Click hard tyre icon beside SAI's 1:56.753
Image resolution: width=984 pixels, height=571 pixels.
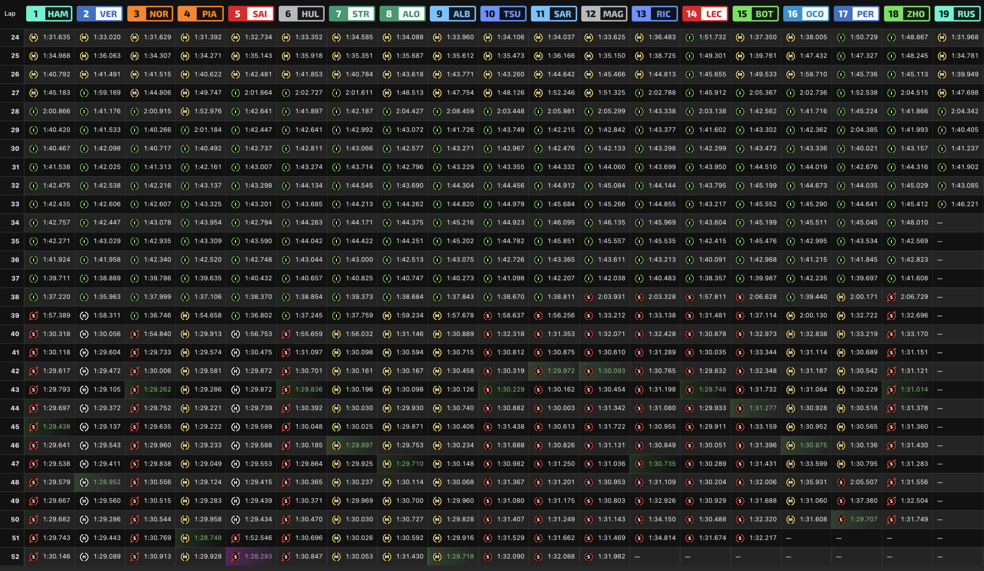pyautogui.click(x=236, y=334)
